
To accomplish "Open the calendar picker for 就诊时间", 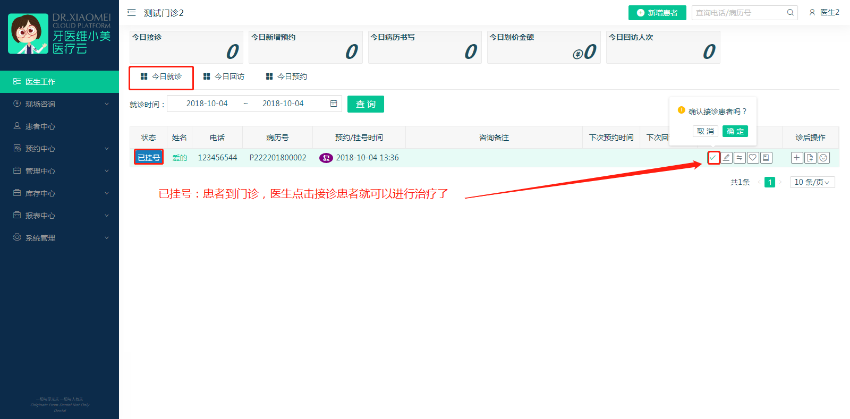I will (x=334, y=104).
